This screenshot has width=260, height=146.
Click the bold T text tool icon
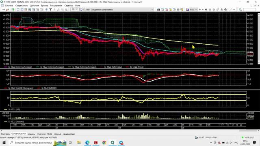point(50,10)
